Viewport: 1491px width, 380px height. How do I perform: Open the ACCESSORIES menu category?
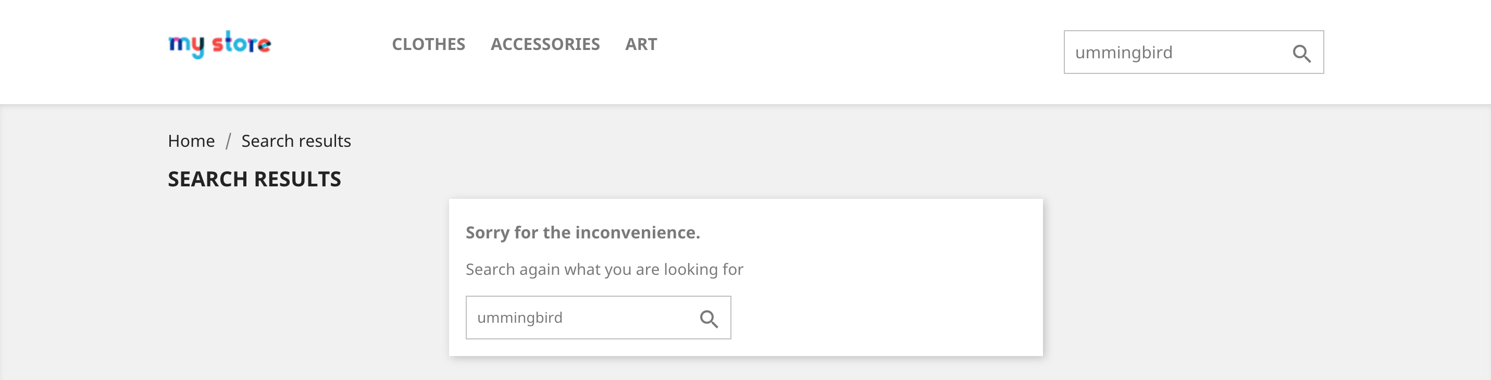tap(545, 44)
